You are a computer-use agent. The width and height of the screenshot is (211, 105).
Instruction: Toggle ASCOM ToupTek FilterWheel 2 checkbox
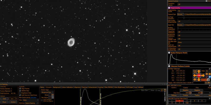(210, 98)
